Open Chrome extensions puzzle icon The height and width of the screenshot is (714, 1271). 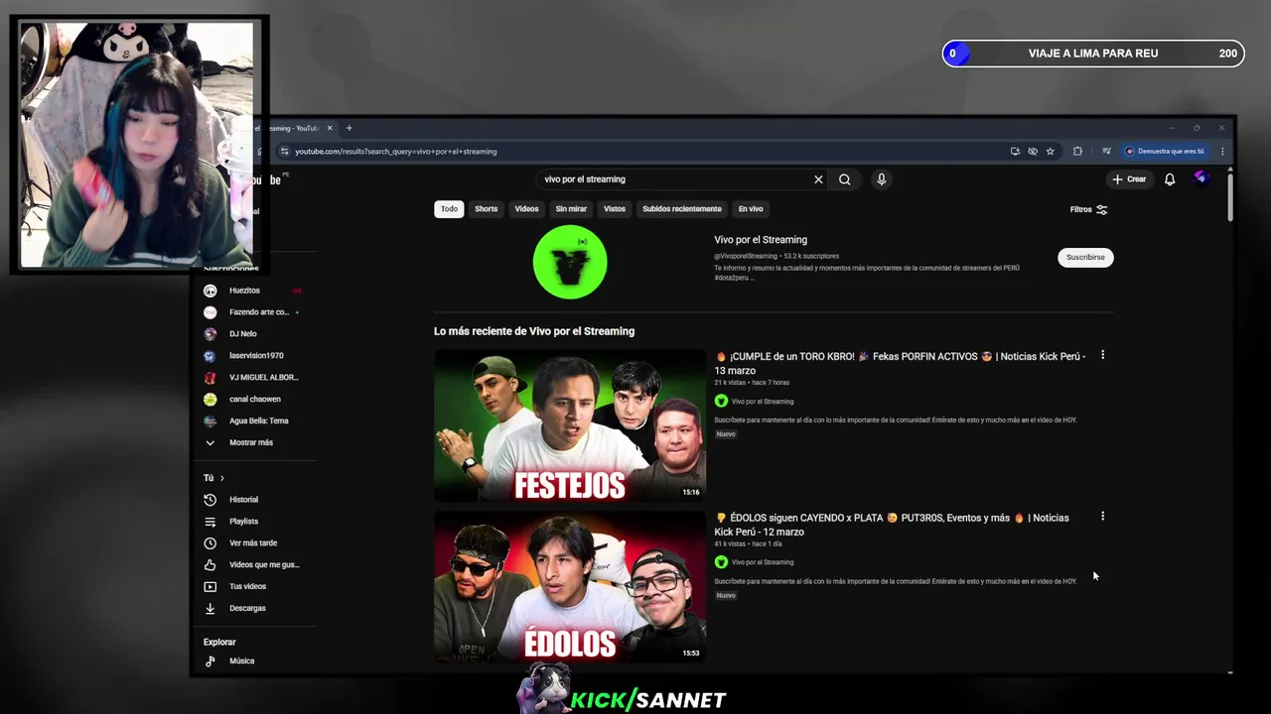(1077, 152)
